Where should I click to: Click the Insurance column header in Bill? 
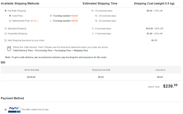click(x=160, y=70)
